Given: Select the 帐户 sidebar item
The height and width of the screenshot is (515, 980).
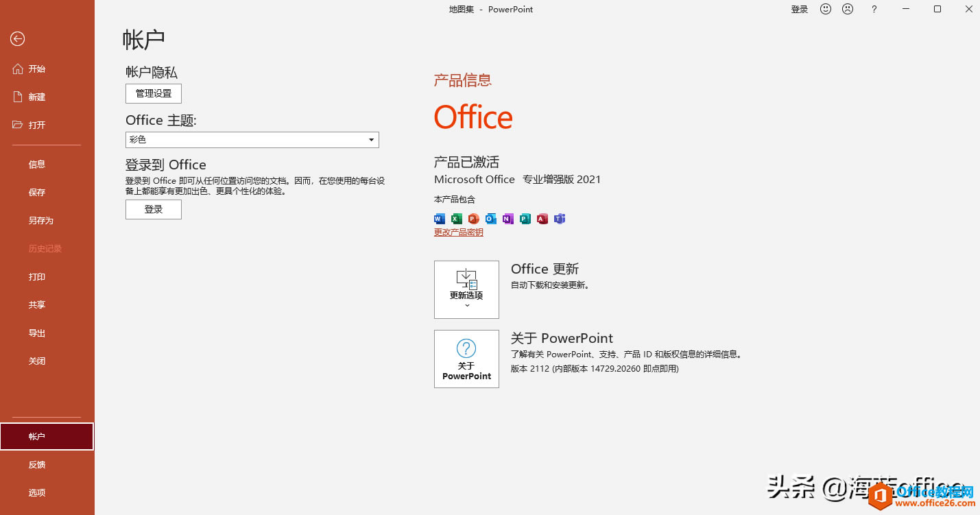Looking at the screenshot, I should (47, 437).
